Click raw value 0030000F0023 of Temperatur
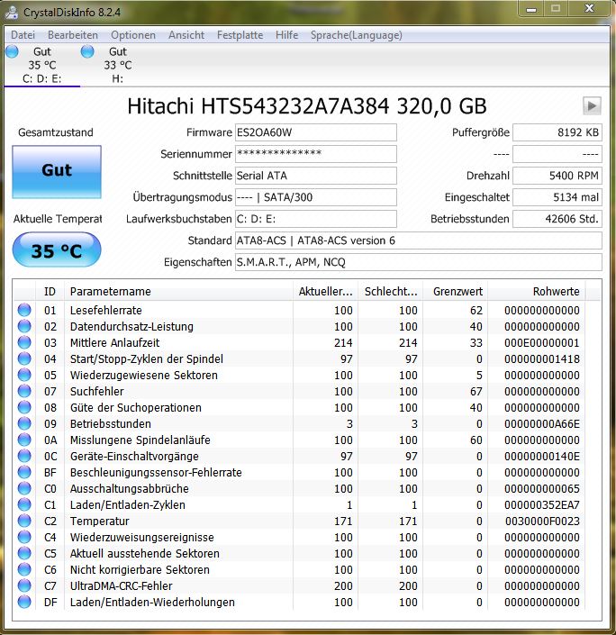The height and width of the screenshot is (635, 616). pyautogui.click(x=542, y=522)
